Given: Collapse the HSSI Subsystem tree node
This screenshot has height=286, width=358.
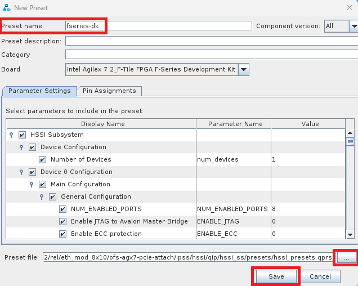Looking at the screenshot, I should pos(11,135).
